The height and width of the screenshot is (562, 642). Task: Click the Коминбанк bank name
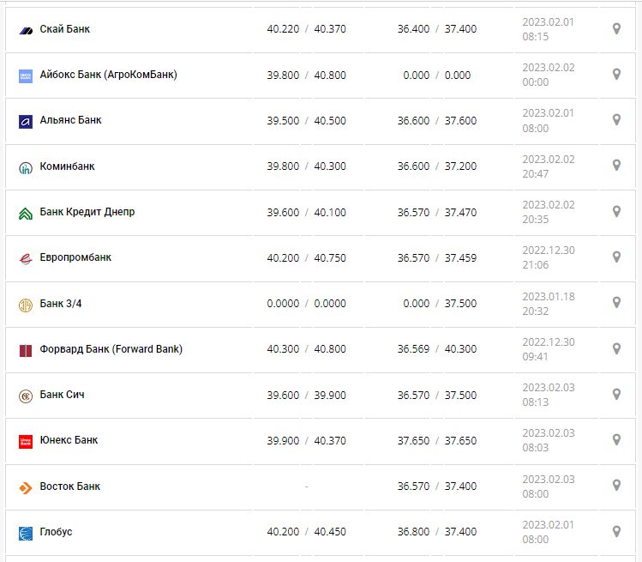pos(67,166)
